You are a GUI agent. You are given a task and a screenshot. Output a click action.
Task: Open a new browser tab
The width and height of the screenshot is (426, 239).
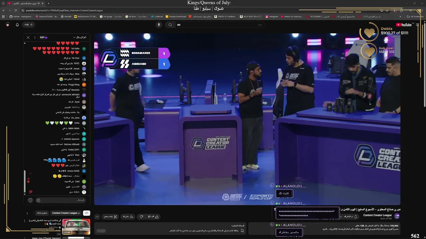pos(49,3)
